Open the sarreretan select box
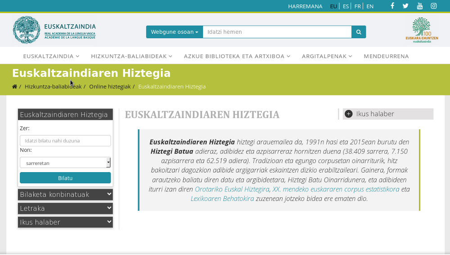This screenshot has height=255, width=450. point(65,162)
